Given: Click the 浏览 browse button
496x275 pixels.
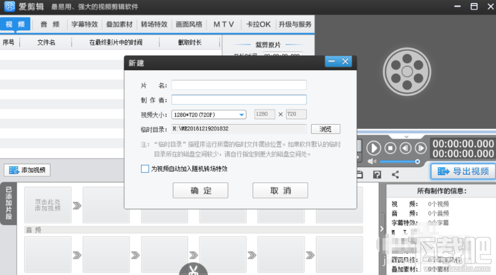Looking at the screenshot, I should click(x=325, y=129).
